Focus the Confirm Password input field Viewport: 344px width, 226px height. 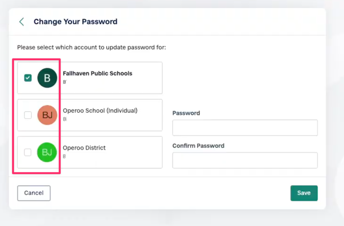tap(245, 160)
